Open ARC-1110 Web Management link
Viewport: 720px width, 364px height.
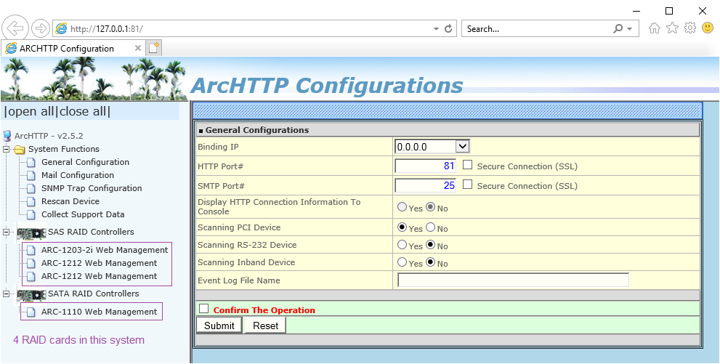click(100, 312)
